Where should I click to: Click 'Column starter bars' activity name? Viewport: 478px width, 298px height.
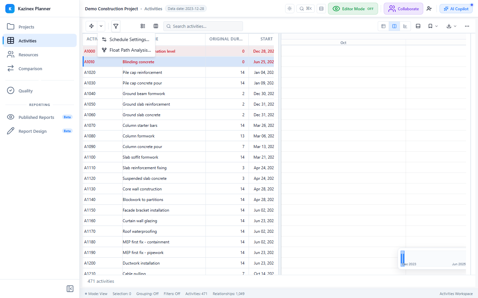(140, 125)
